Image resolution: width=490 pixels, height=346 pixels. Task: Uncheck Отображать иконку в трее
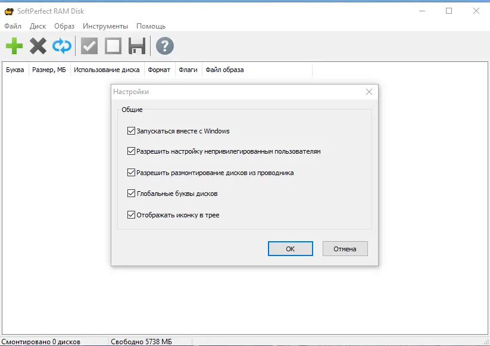coord(131,215)
